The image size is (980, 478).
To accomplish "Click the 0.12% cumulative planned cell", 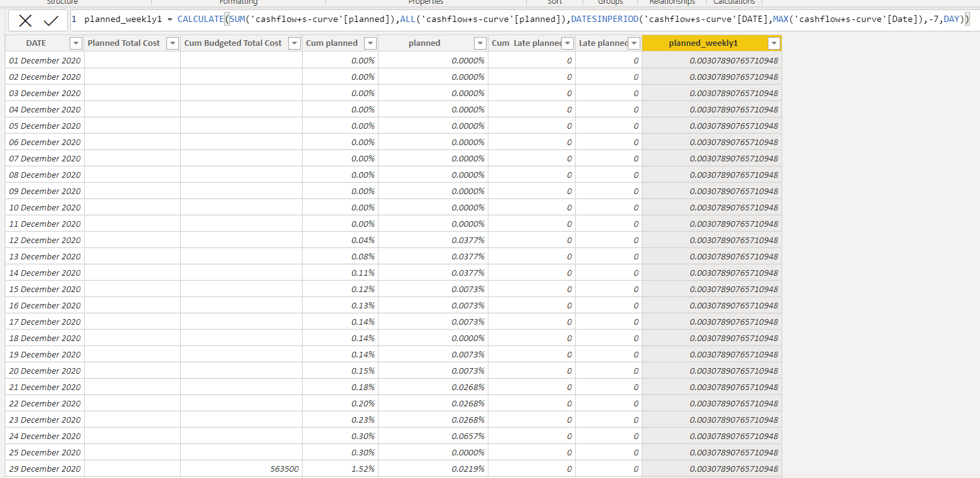I will click(340, 289).
